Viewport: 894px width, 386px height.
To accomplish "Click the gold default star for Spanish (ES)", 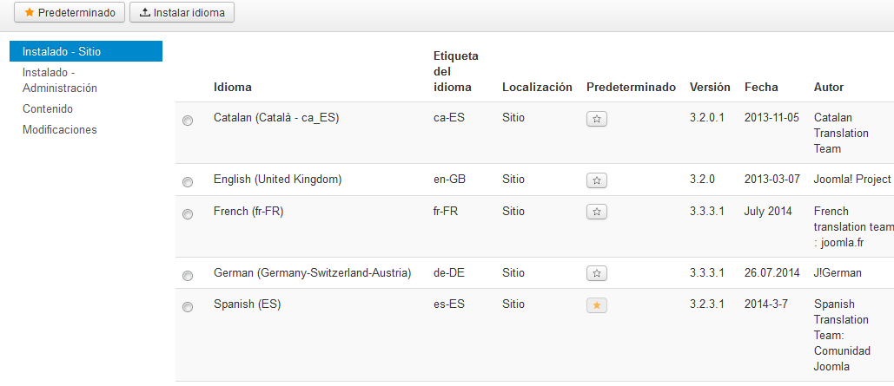I will [x=596, y=305].
